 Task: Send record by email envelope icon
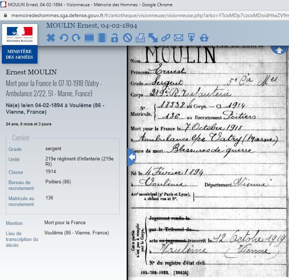(178, 38)
